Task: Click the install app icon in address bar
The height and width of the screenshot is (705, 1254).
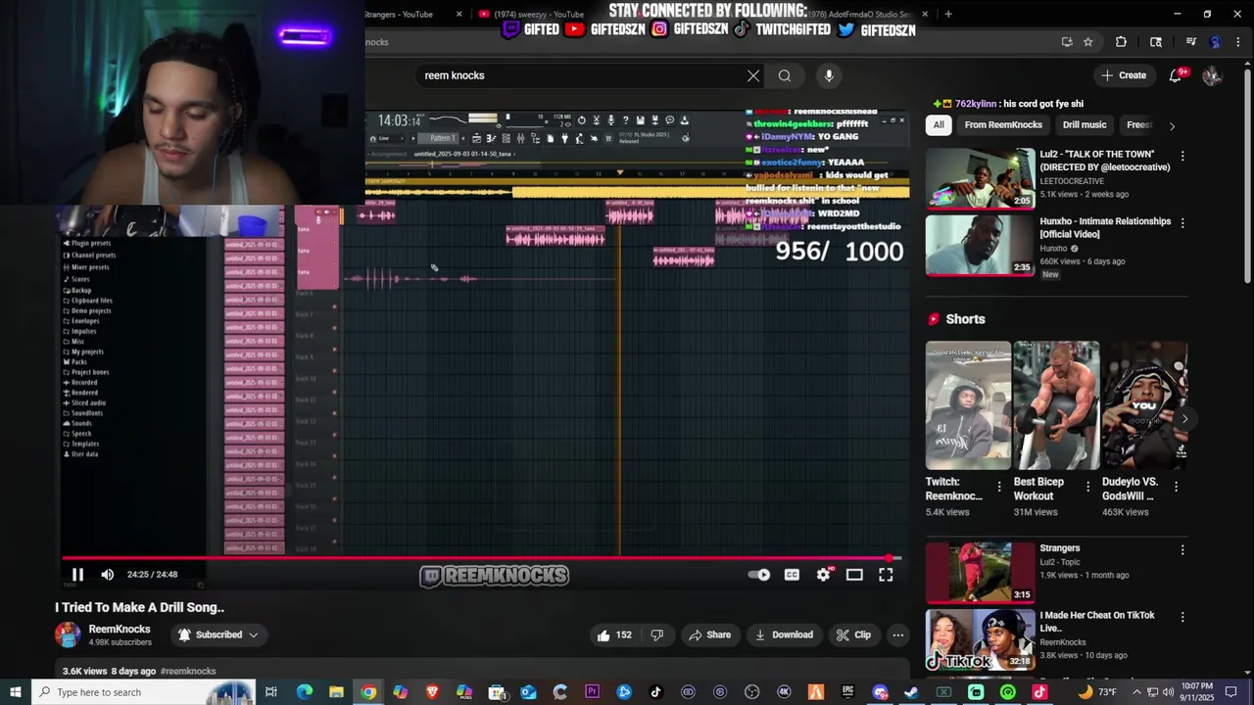Action: pos(1067,42)
